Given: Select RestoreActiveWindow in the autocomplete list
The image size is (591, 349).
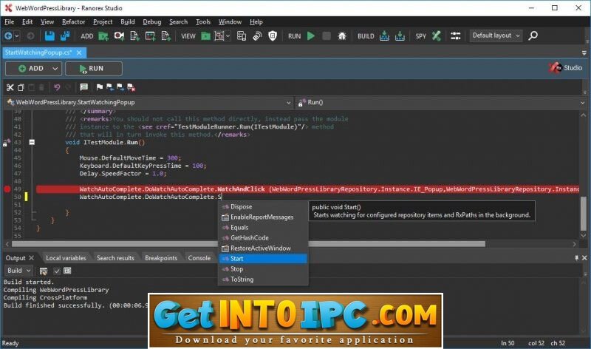Looking at the screenshot, I should pyautogui.click(x=263, y=248).
